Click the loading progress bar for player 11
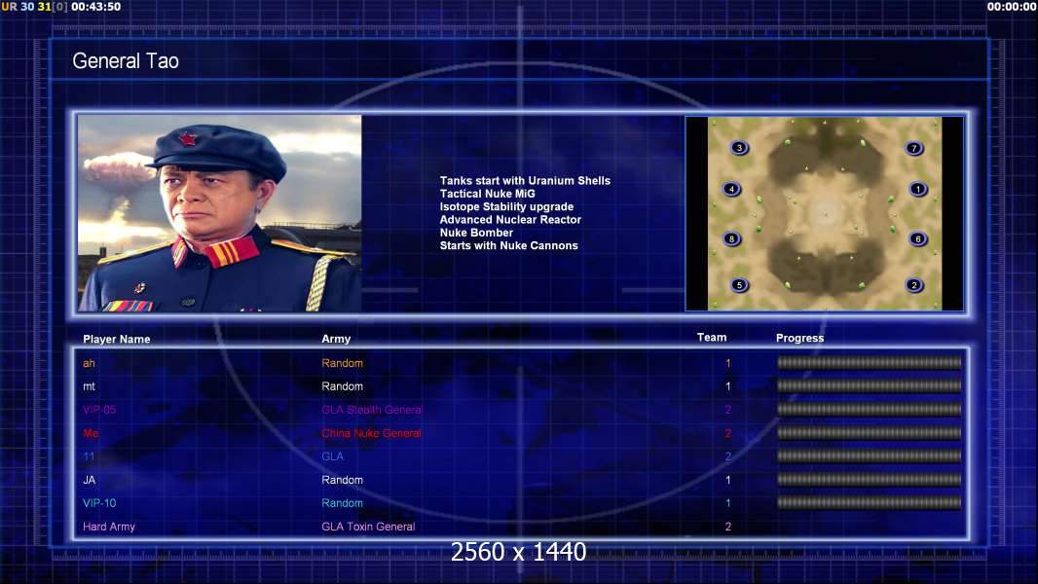The width and height of the screenshot is (1038, 584). click(x=870, y=456)
